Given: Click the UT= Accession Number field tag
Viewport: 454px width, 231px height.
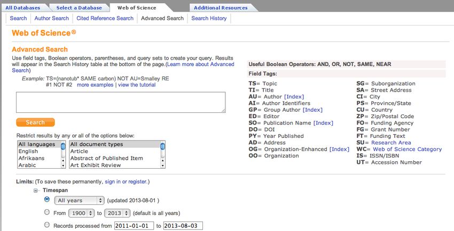Looking at the screenshot, I should coord(389,162).
